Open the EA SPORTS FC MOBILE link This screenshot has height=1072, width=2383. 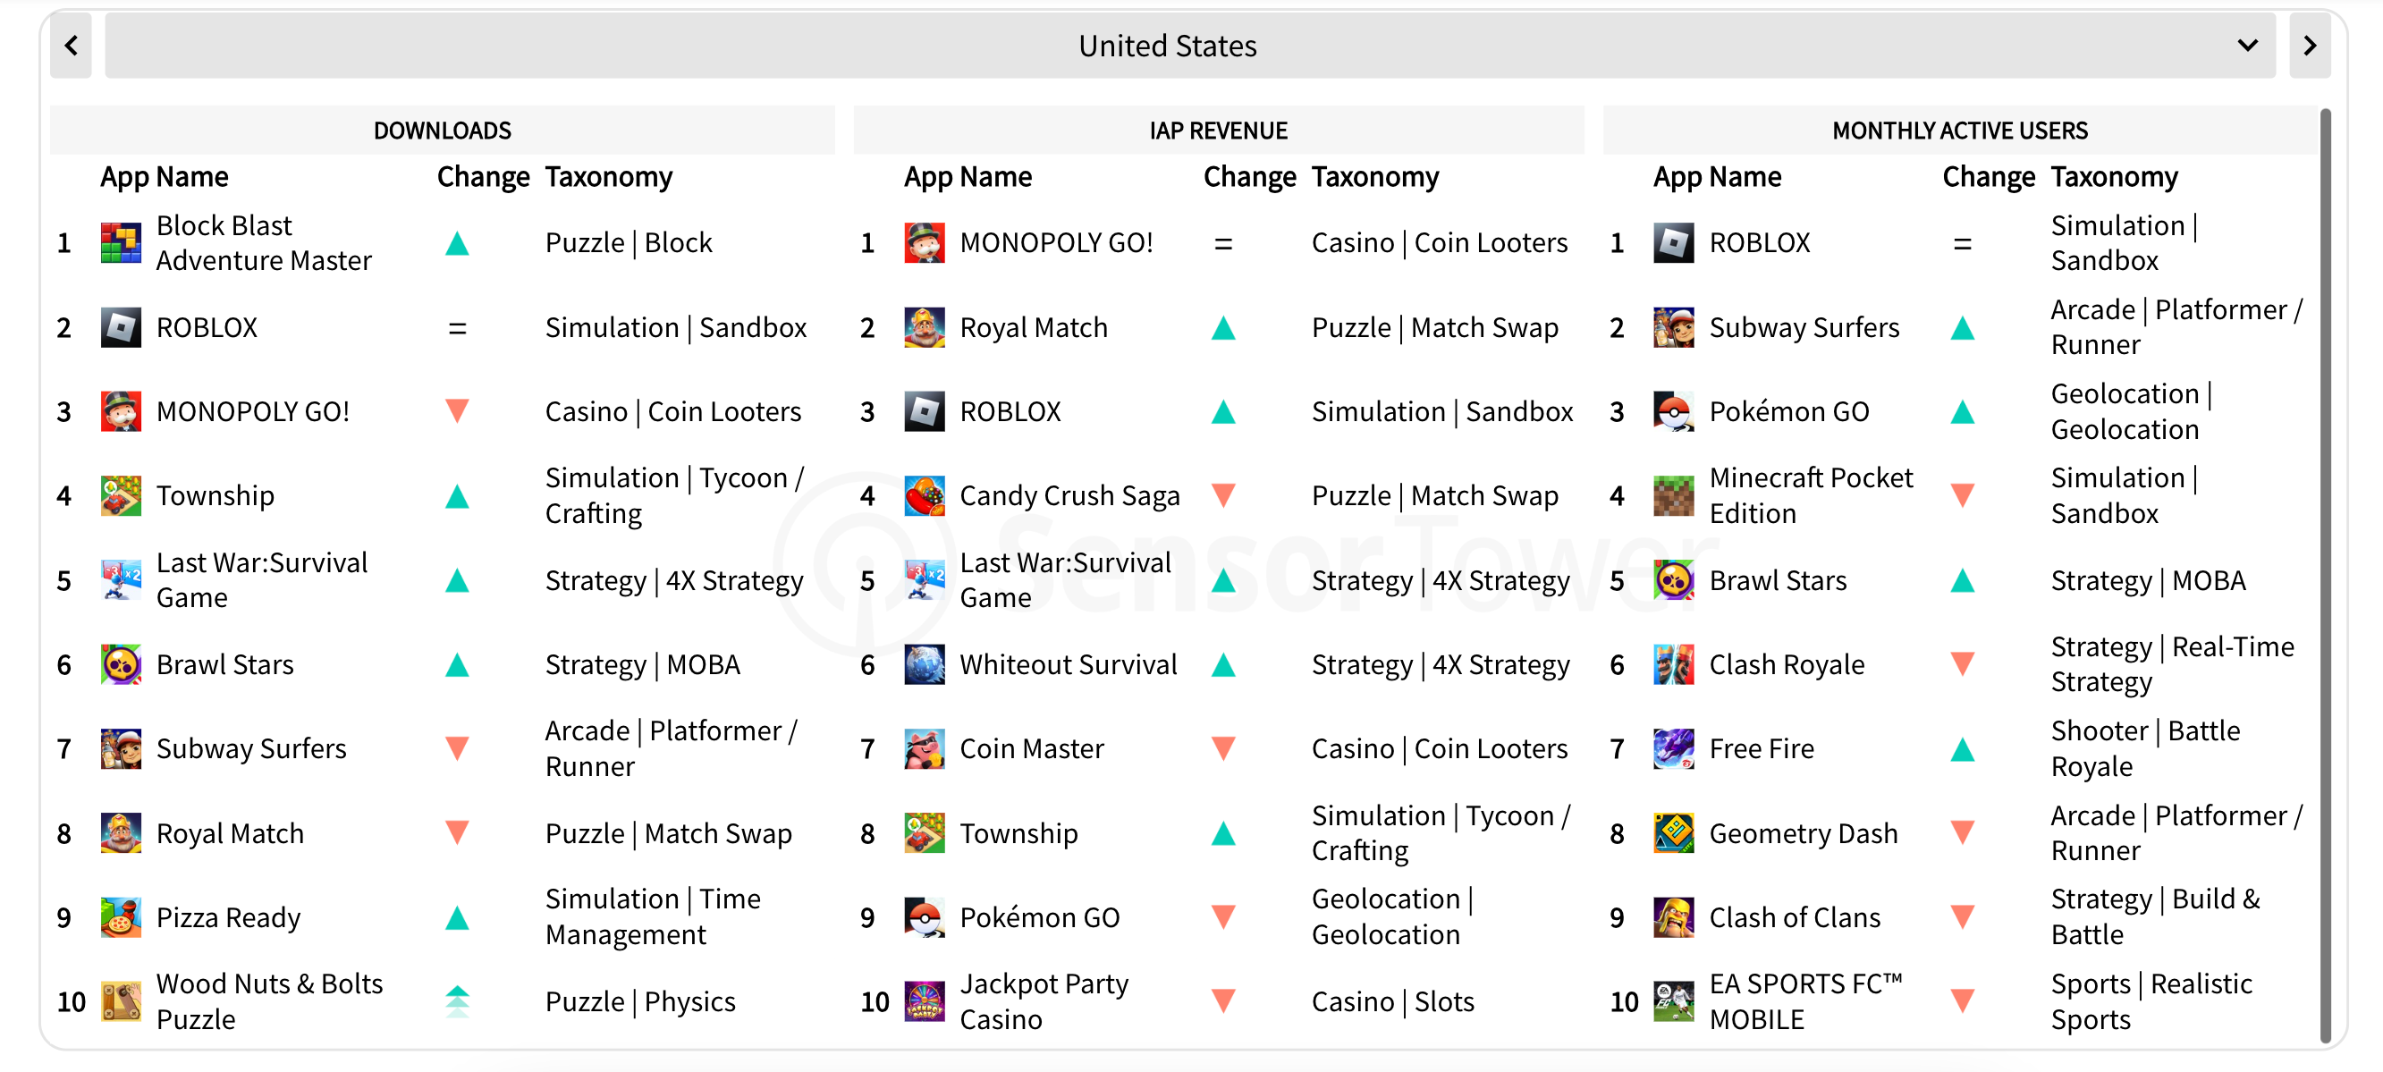[1805, 1001]
